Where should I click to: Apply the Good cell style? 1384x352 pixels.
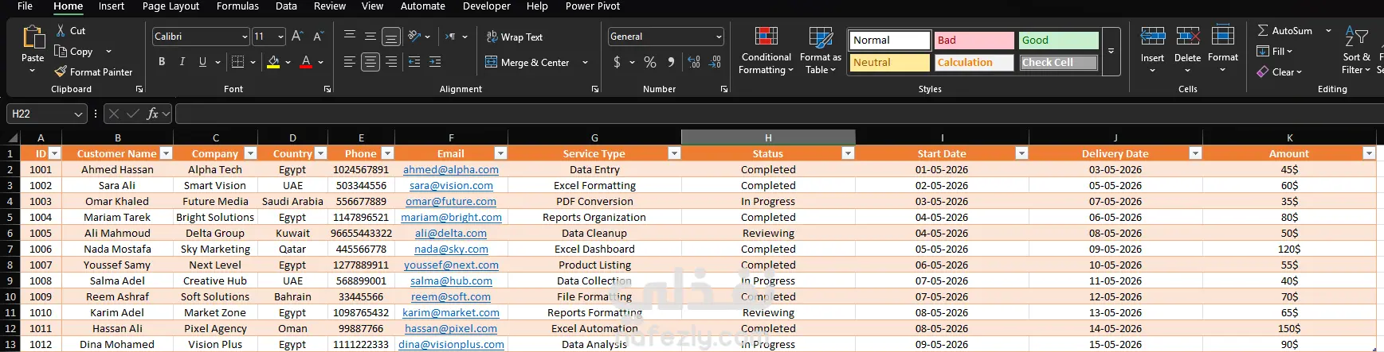tap(1058, 40)
